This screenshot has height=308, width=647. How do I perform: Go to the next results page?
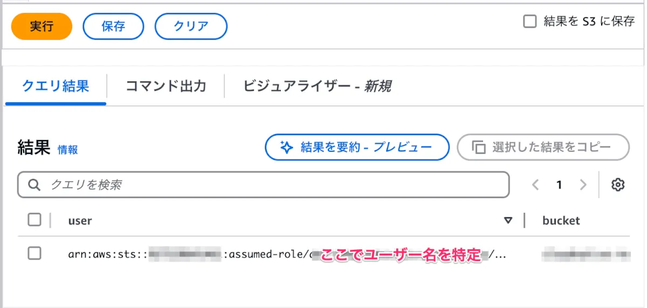(x=583, y=185)
